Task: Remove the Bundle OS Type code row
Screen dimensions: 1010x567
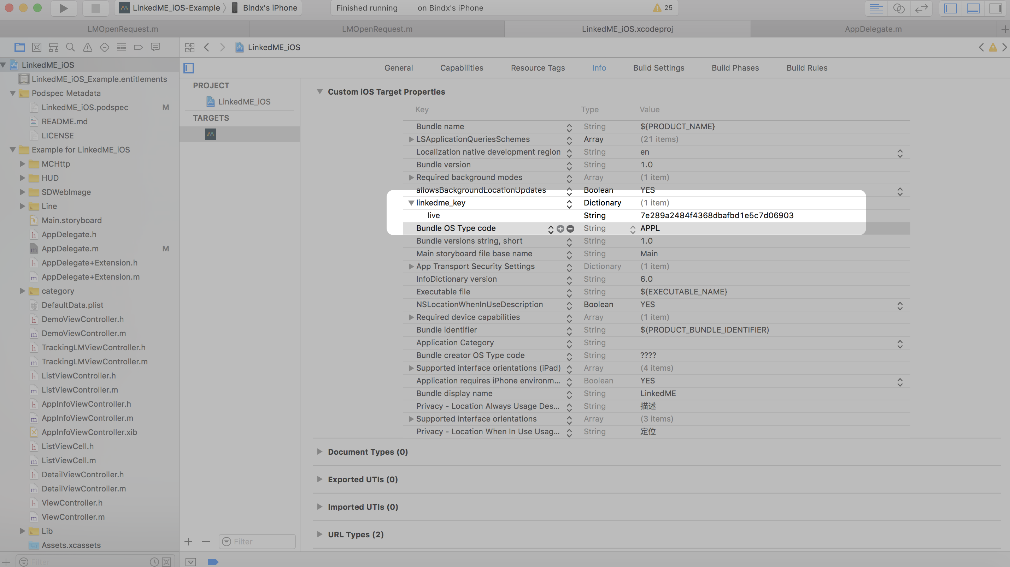Action: tap(570, 229)
